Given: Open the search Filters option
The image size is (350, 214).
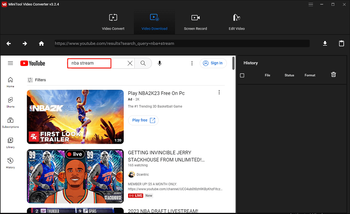Looking at the screenshot, I should coord(37,80).
